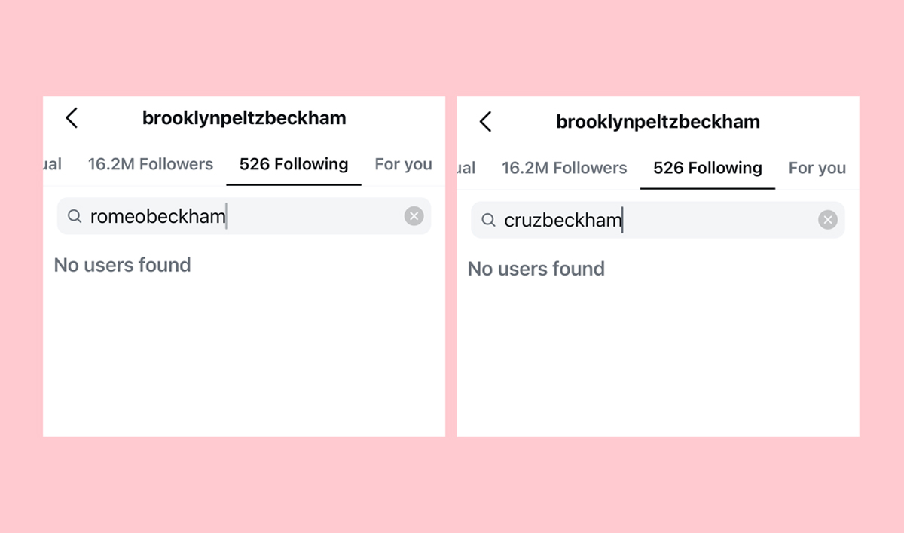This screenshot has width=904, height=533.
Task: Click the back arrow on the right panel
Action: [486, 121]
